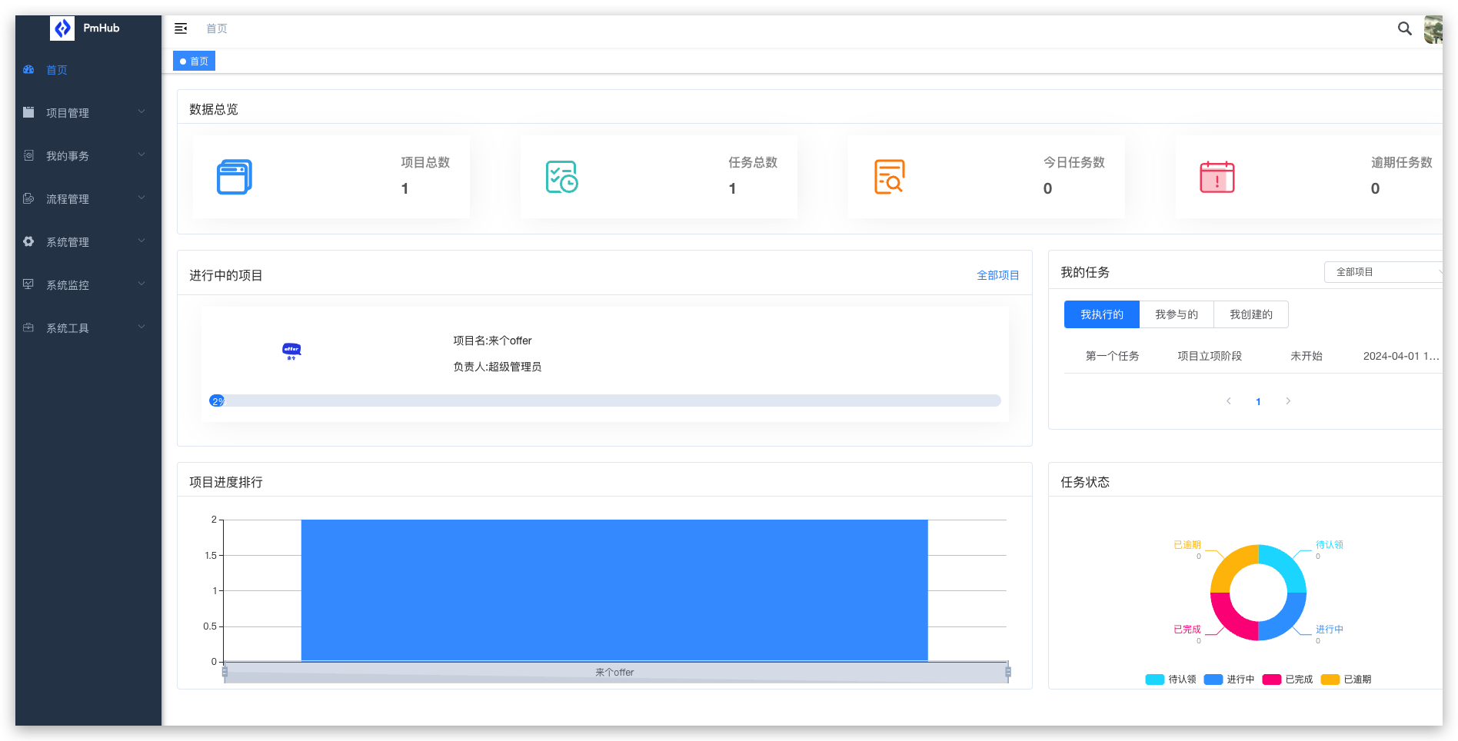Click the 我的事务 icon in sidebar
The height and width of the screenshot is (741, 1458).
click(28, 155)
